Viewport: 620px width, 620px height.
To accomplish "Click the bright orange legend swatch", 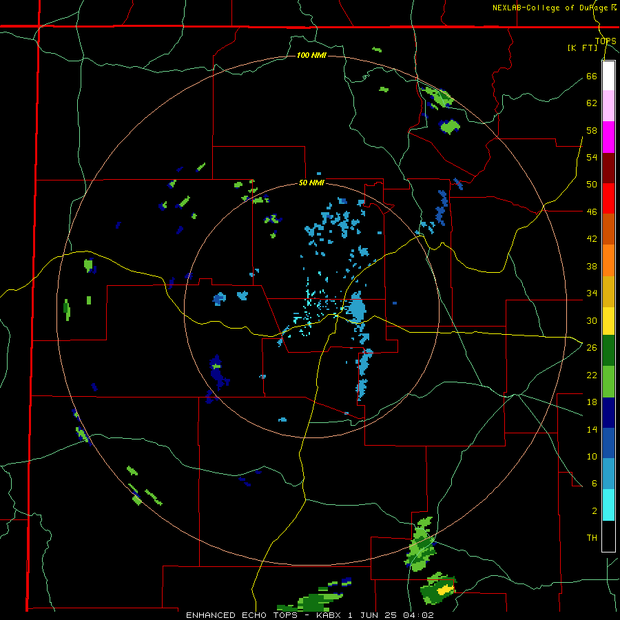I will click(x=608, y=260).
